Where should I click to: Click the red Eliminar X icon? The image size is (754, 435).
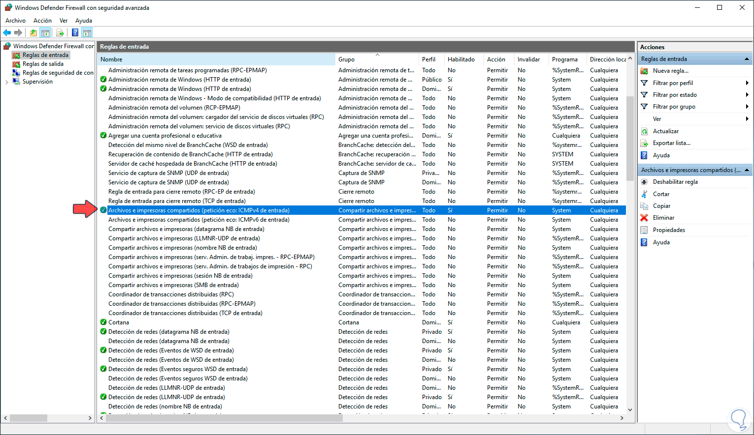coord(644,218)
